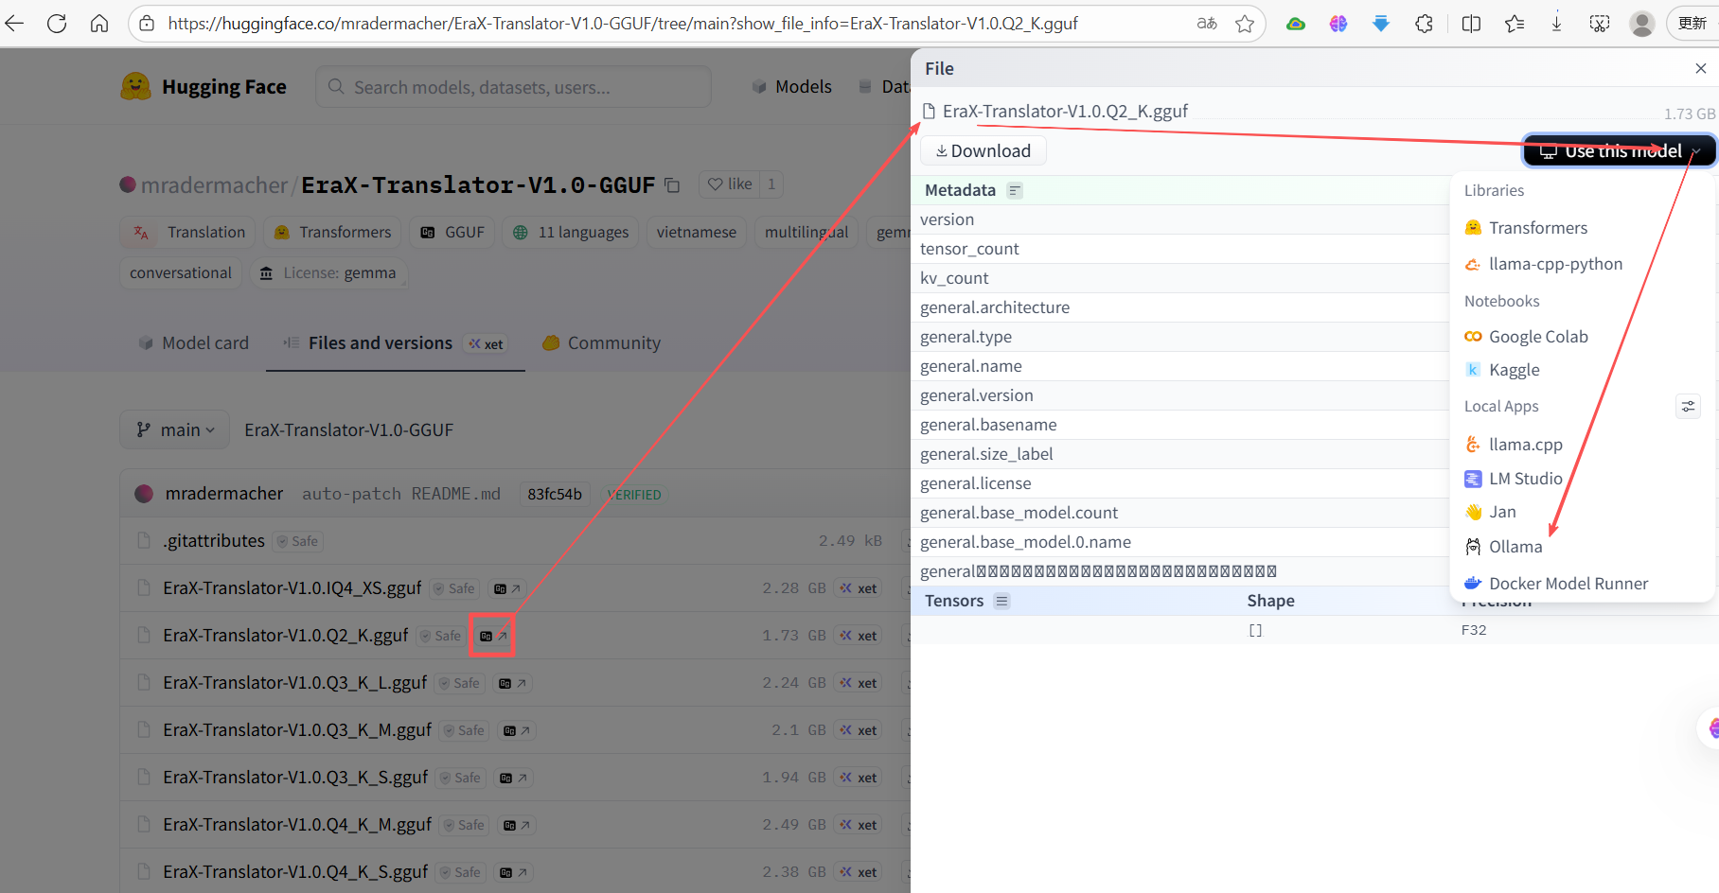The height and width of the screenshot is (893, 1719).
Task: Open browser extensions puzzle icon
Action: tap(1425, 24)
